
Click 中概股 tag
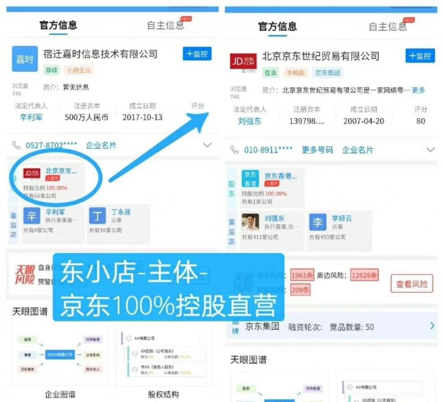295,73
